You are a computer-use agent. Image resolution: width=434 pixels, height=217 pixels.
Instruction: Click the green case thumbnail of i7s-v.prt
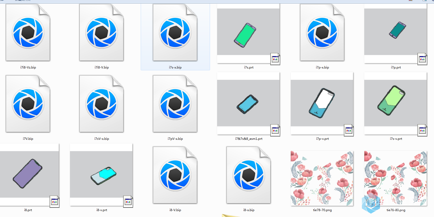[x=396, y=103]
